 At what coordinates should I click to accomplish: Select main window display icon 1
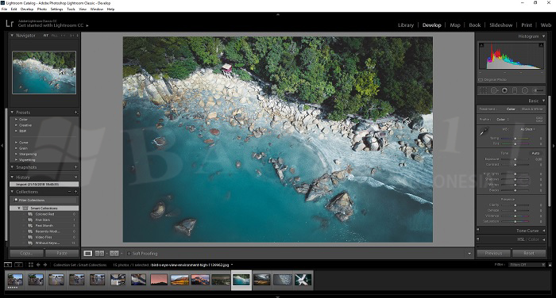click(8, 265)
